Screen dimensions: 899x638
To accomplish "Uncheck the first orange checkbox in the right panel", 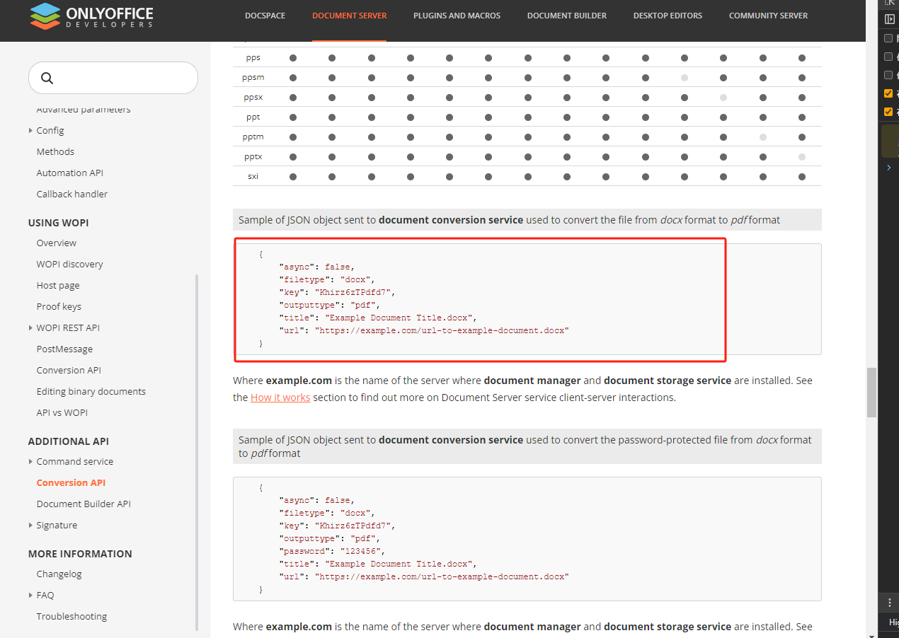I will 888,93.
